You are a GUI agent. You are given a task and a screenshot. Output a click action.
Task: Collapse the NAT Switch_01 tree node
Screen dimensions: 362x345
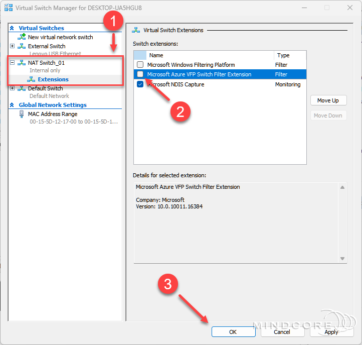13,63
